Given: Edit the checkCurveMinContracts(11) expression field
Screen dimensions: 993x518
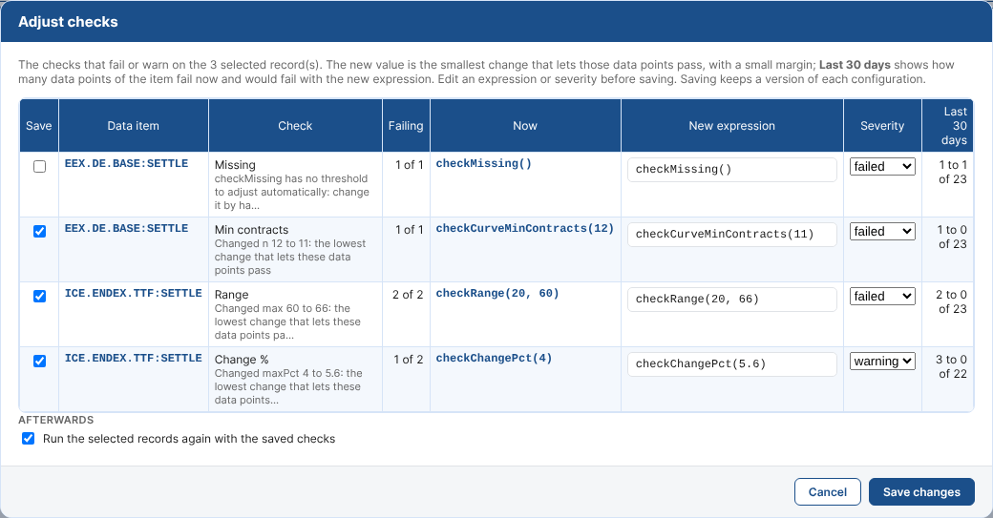Looking at the screenshot, I should coord(732,234).
